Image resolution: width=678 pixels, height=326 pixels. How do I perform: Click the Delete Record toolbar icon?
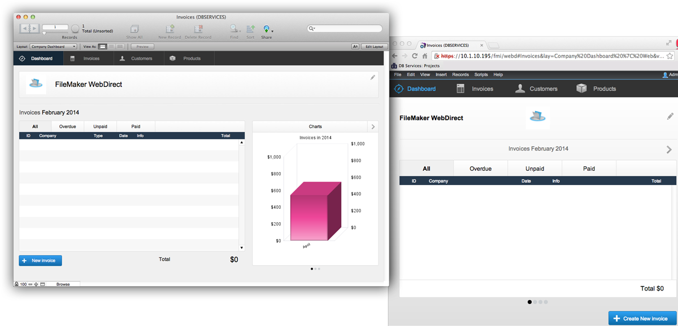198,28
